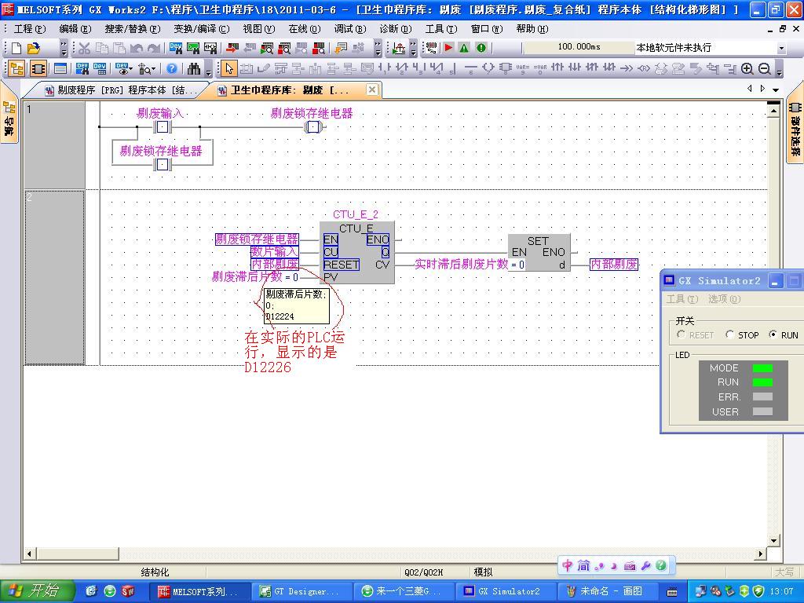Click the Cut scissors icon
Image resolution: width=804 pixels, height=603 pixels.
(x=84, y=48)
